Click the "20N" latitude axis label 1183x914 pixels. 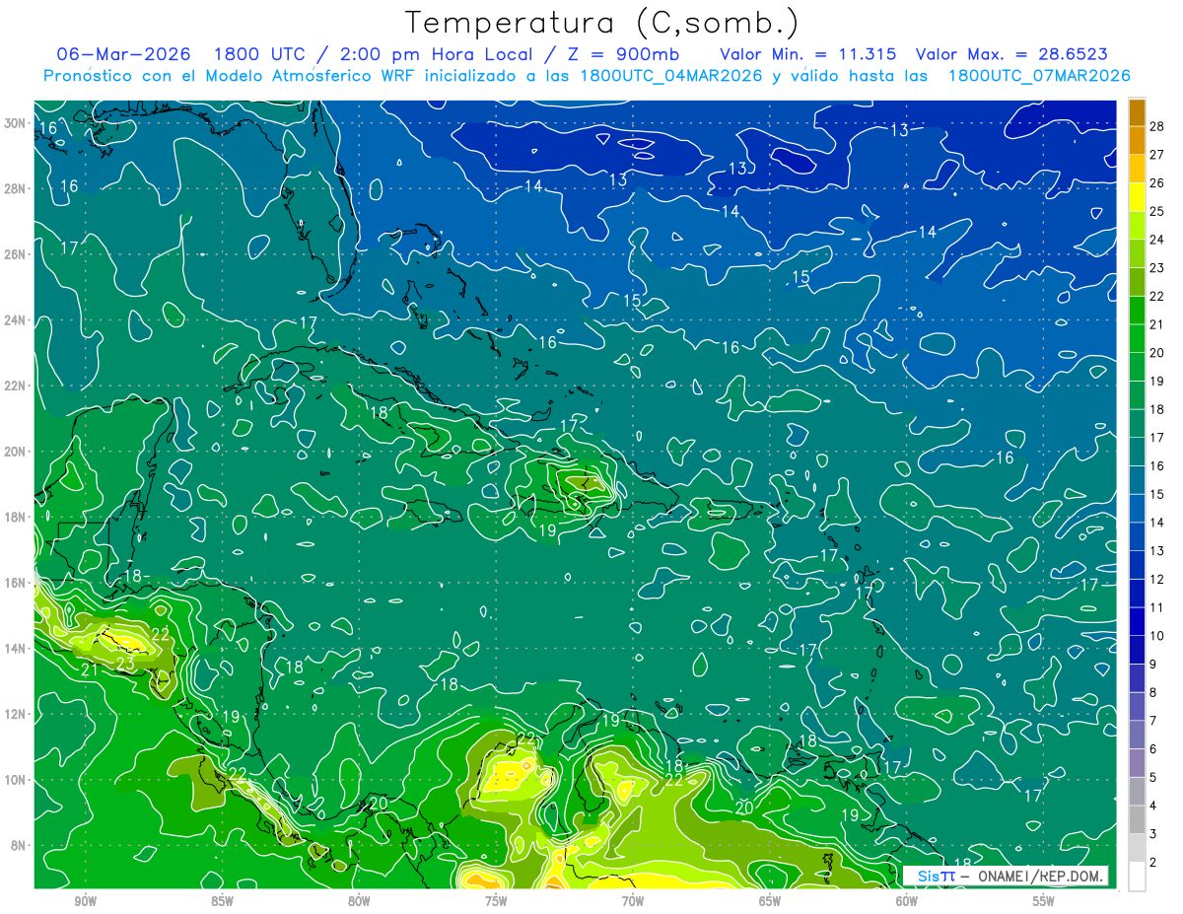coord(16,452)
